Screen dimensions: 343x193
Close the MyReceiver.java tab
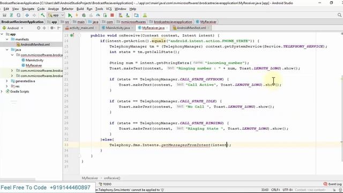167,28
